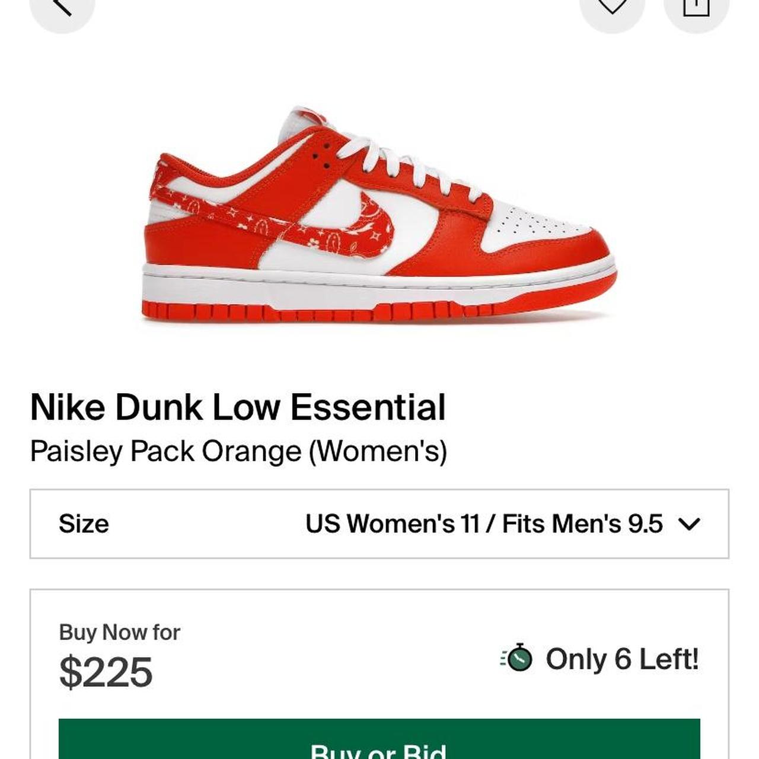Expand the size chevron arrow

coord(688,524)
